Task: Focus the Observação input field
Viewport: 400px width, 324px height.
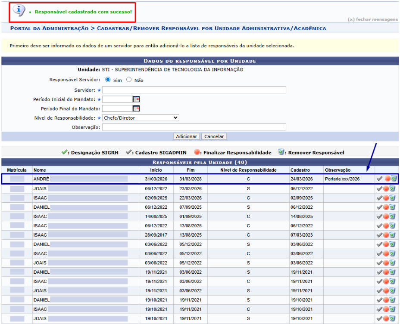Action: click(194, 127)
